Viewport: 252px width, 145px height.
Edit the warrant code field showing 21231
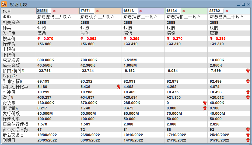44,11
